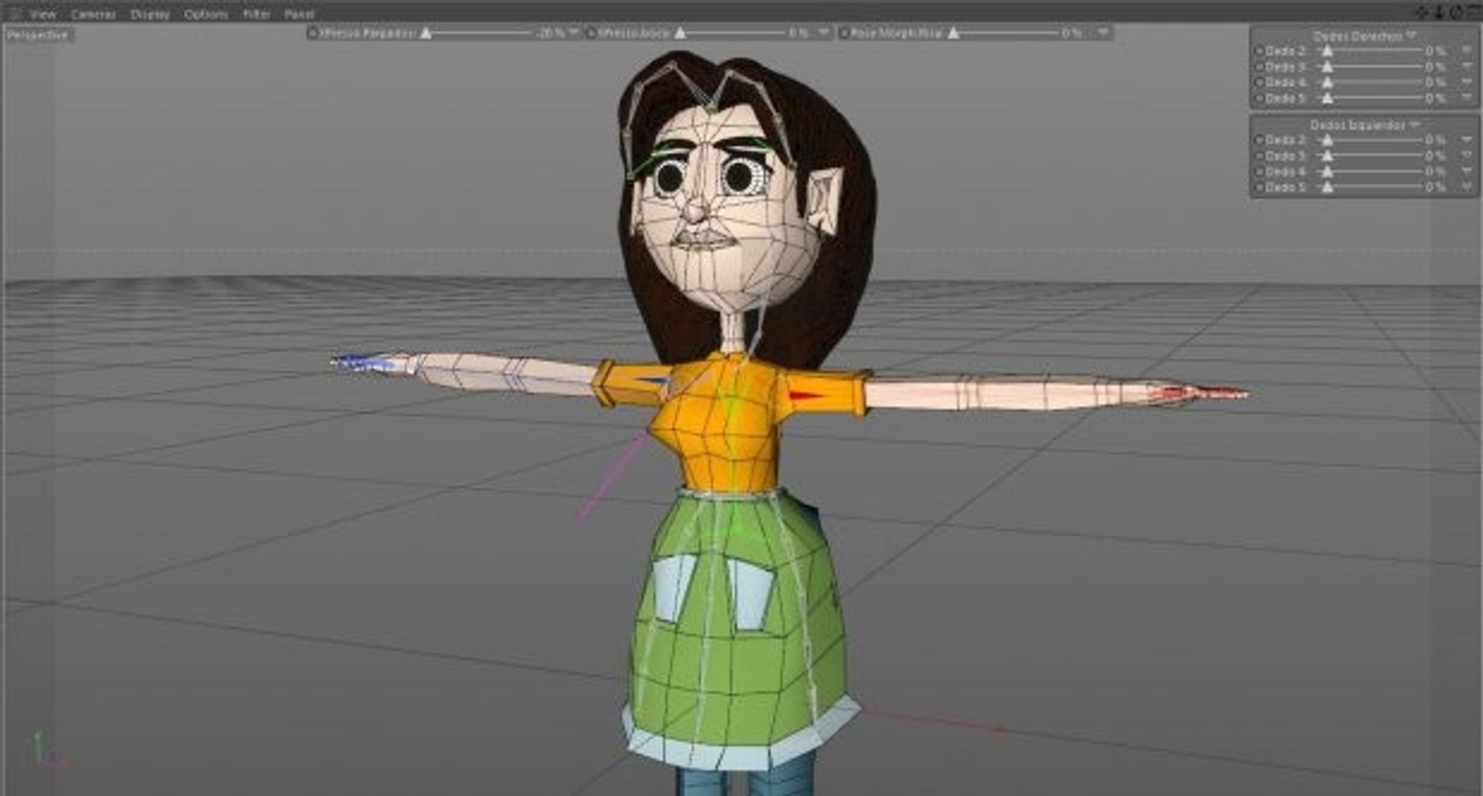Open the Panel menu
The height and width of the screenshot is (796, 1483).
[x=299, y=14]
